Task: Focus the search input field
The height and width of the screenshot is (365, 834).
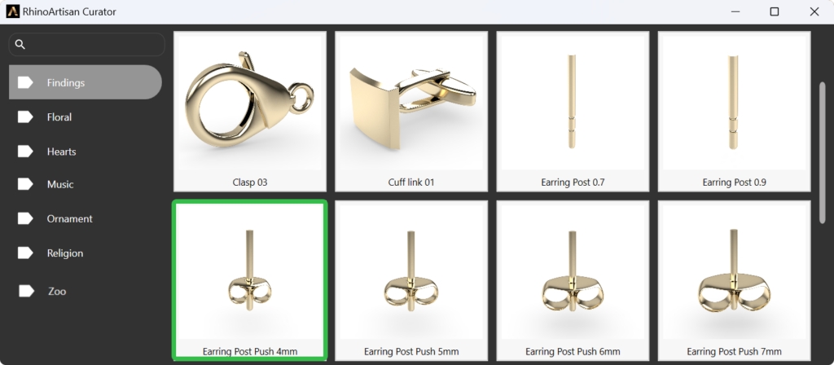Action: coord(86,45)
